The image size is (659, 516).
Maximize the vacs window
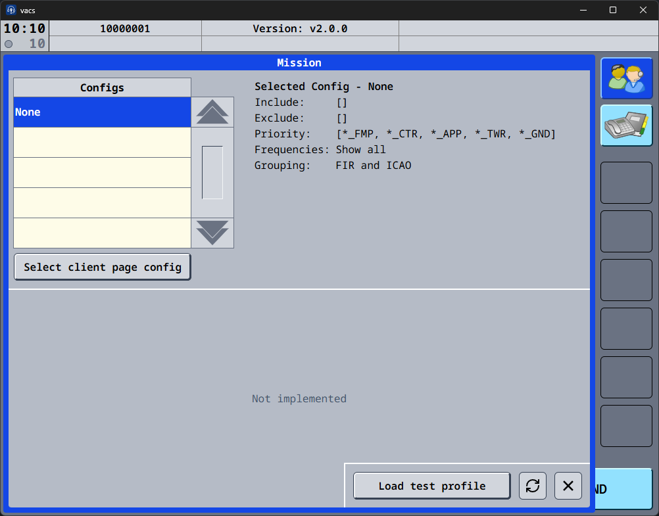(612, 10)
